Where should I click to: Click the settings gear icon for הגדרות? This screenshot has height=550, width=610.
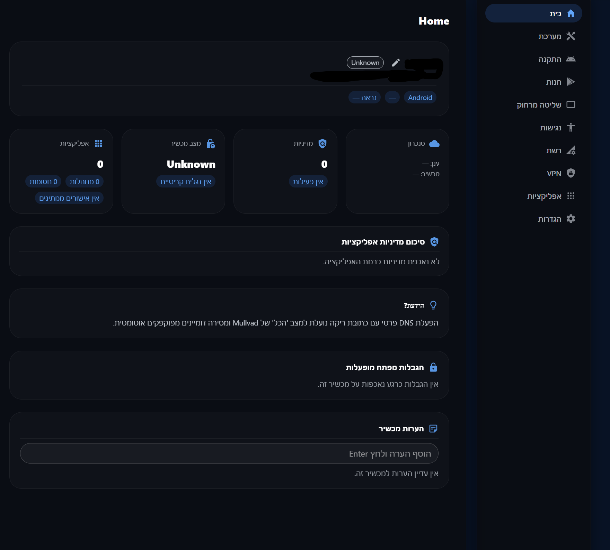[571, 219]
